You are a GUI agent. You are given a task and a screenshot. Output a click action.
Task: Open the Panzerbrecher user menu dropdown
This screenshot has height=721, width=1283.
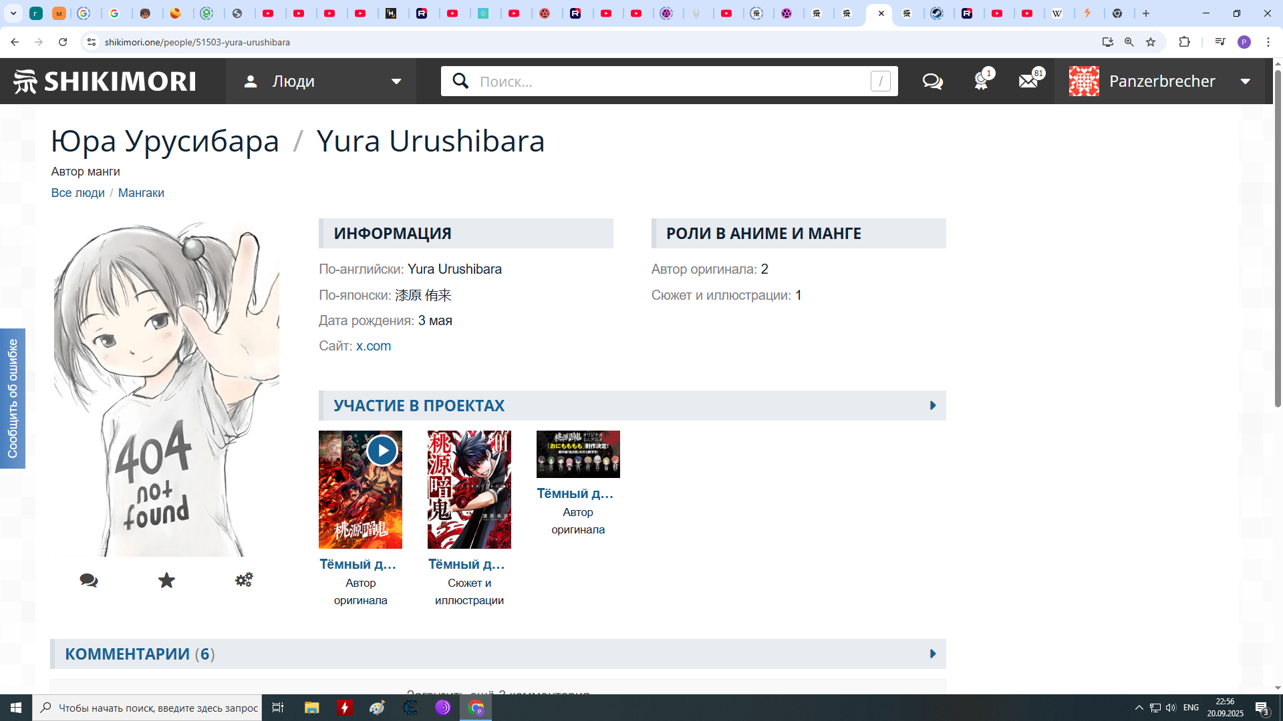click(1161, 81)
